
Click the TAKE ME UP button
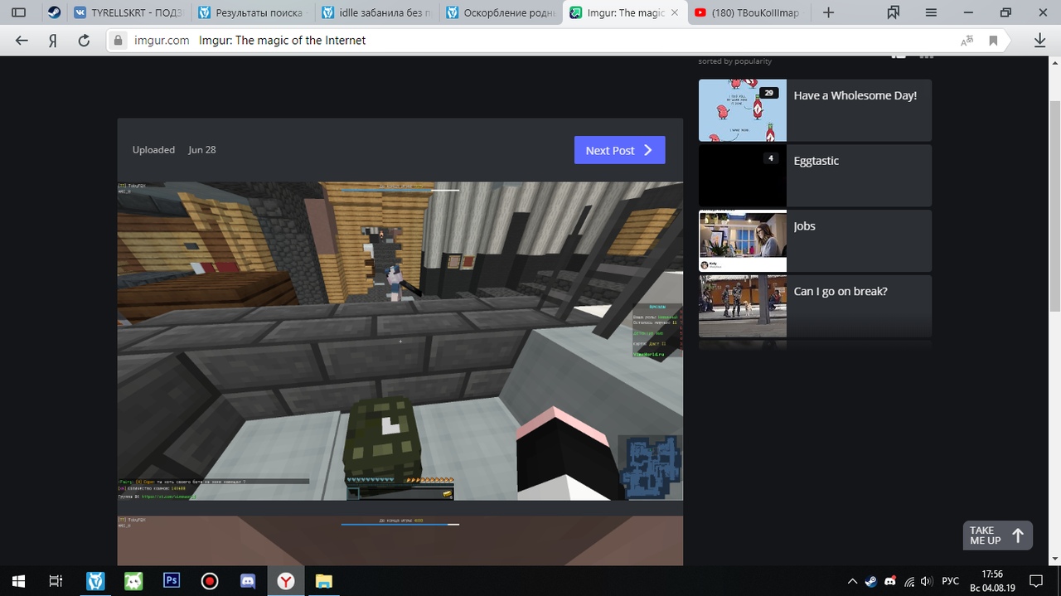pos(997,535)
